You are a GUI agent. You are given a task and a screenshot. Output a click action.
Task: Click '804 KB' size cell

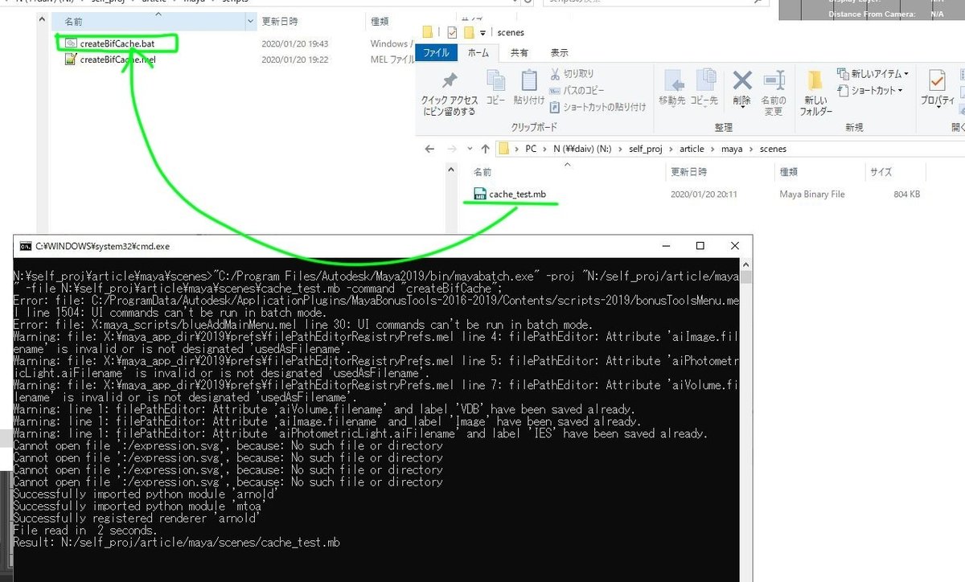[907, 194]
